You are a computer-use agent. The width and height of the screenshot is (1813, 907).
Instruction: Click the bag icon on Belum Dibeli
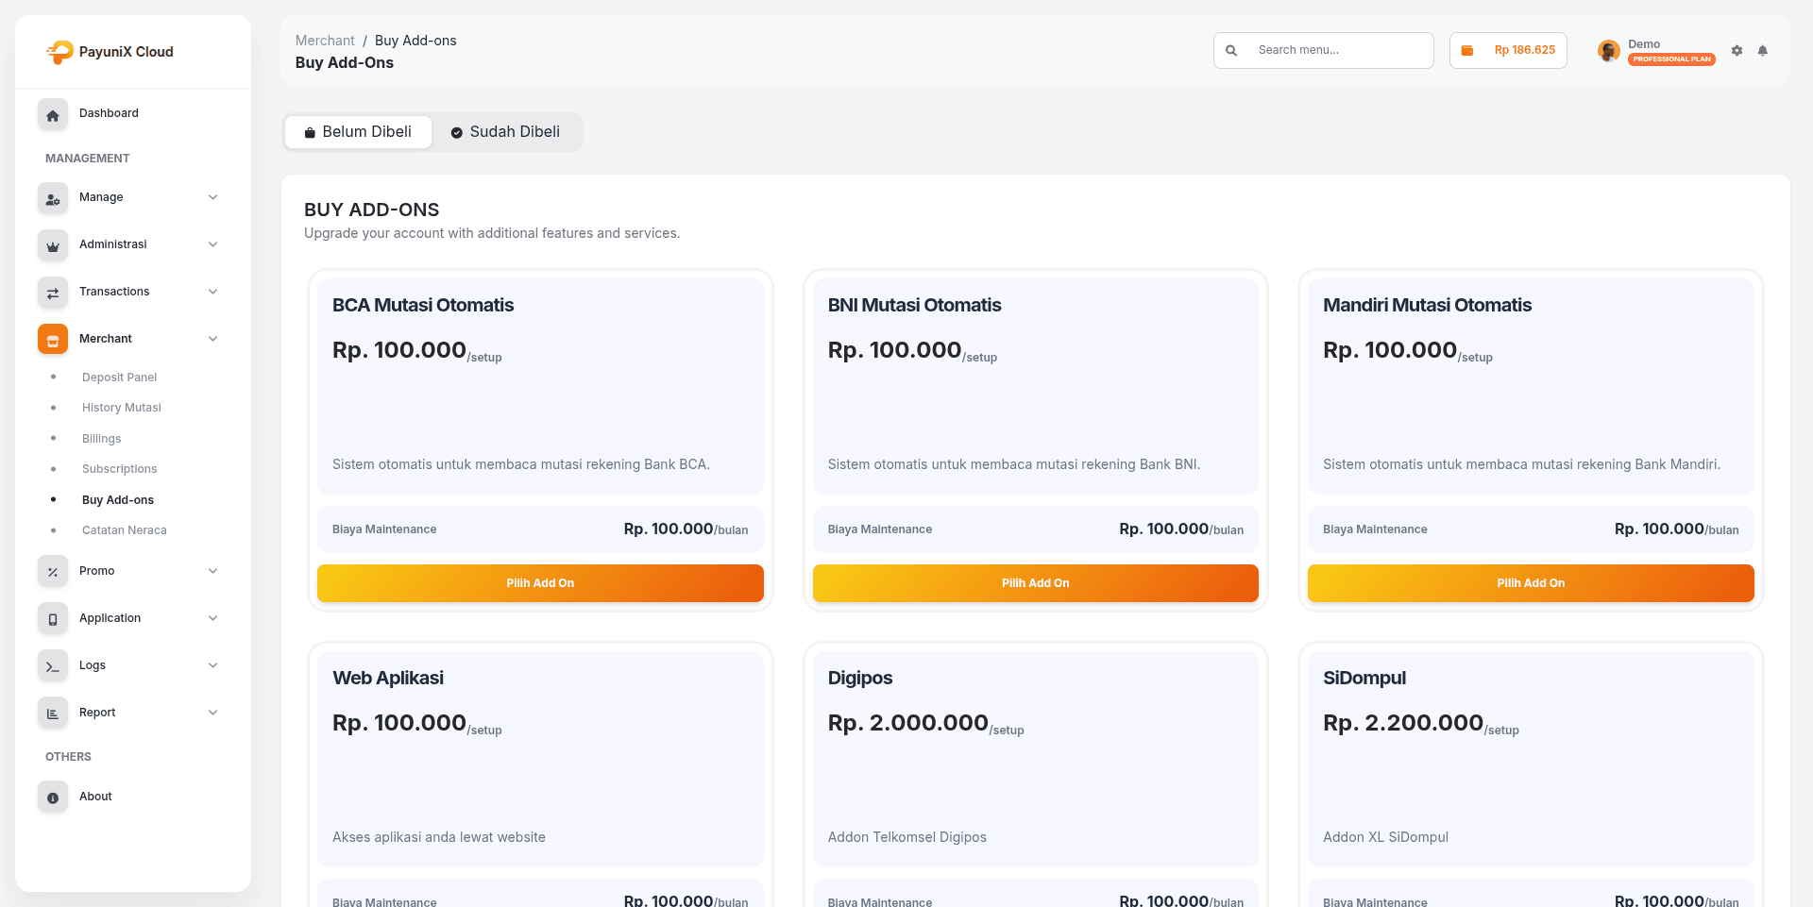[310, 133]
